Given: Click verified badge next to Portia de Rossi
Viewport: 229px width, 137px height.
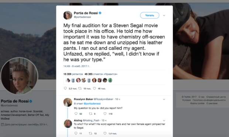Looking at the screenshot, I should 100,13.
